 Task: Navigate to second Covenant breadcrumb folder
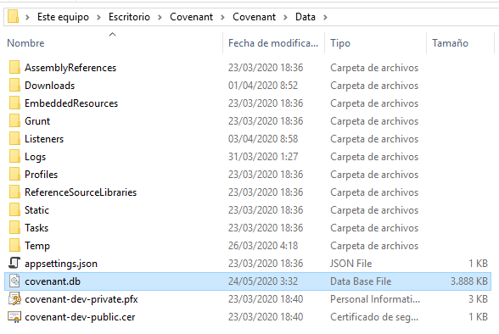254,17
